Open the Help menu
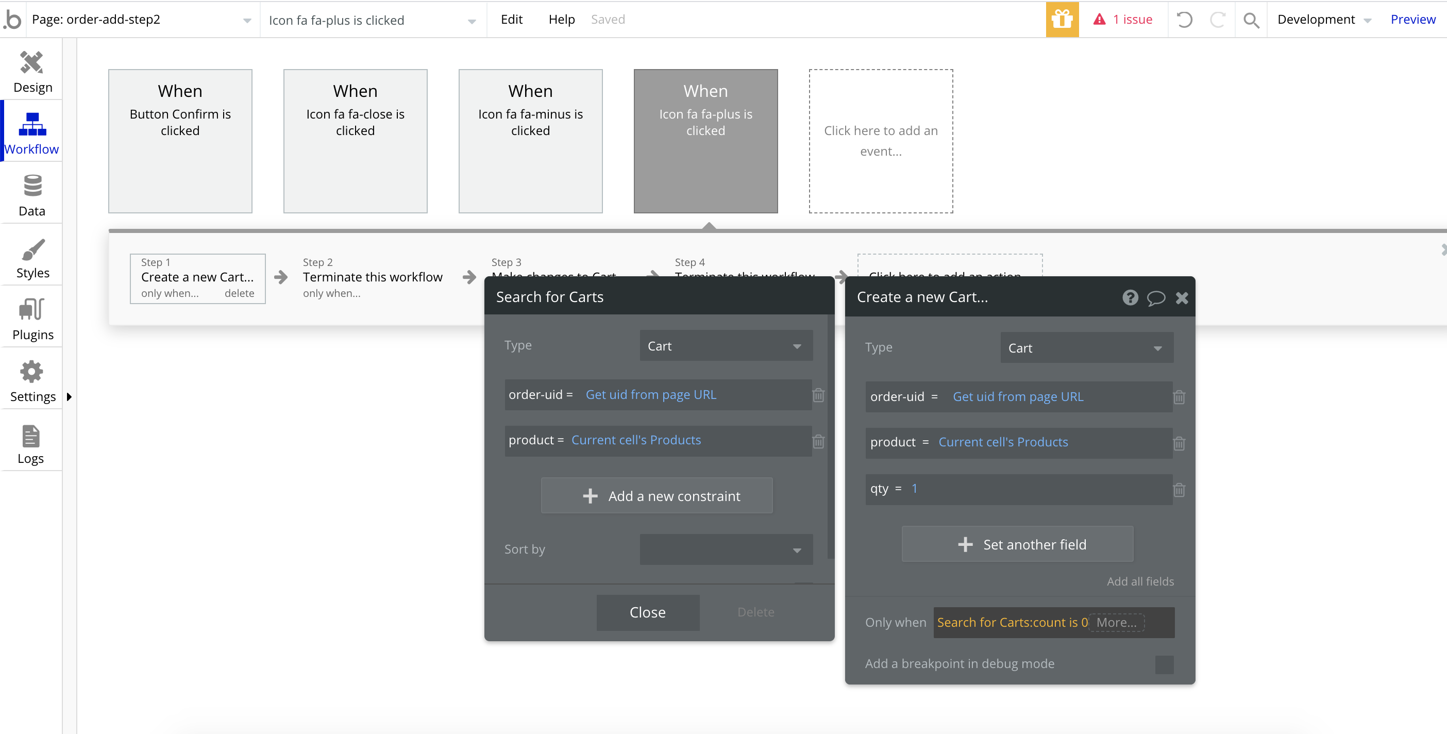This screenshot has width=1447, height=734. click(x=561, y=20)
